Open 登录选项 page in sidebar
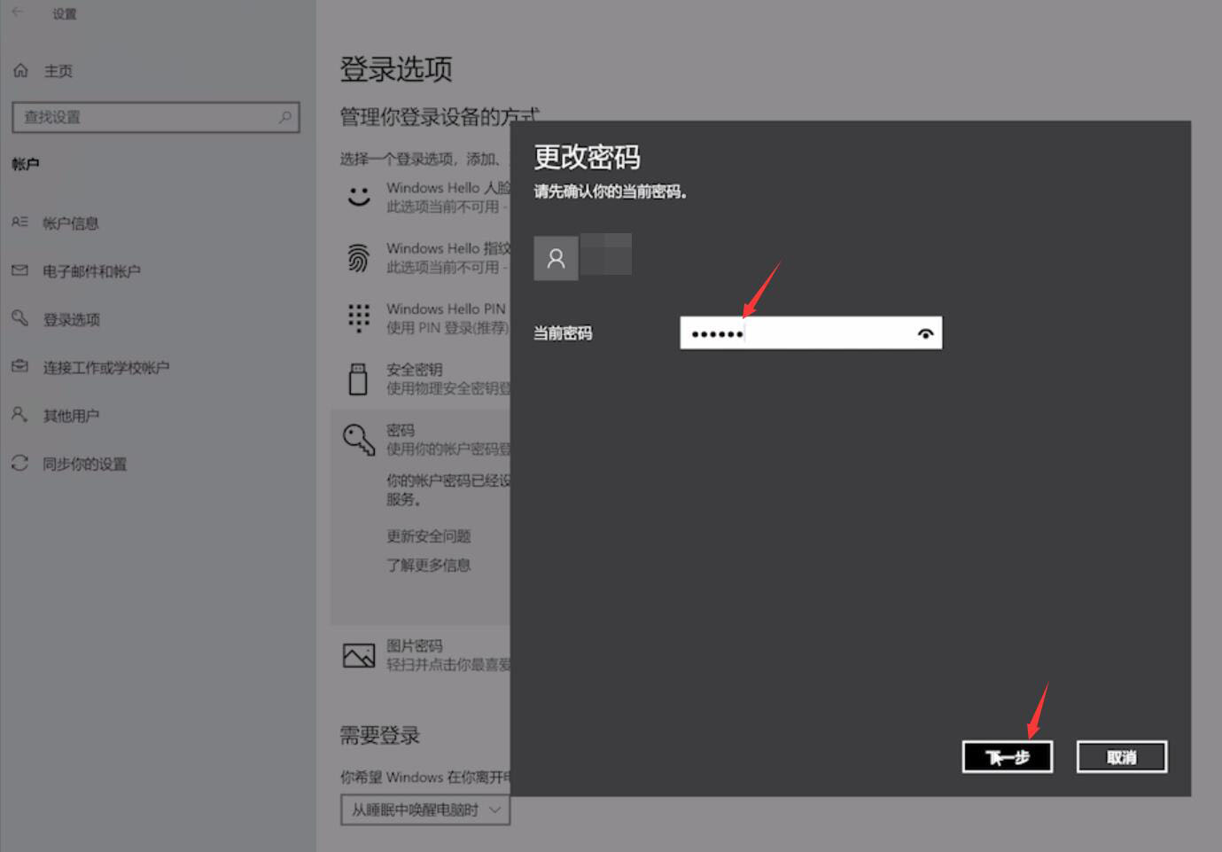Image resolution: width=1222 pixels, height=852 pixels. 71,319
